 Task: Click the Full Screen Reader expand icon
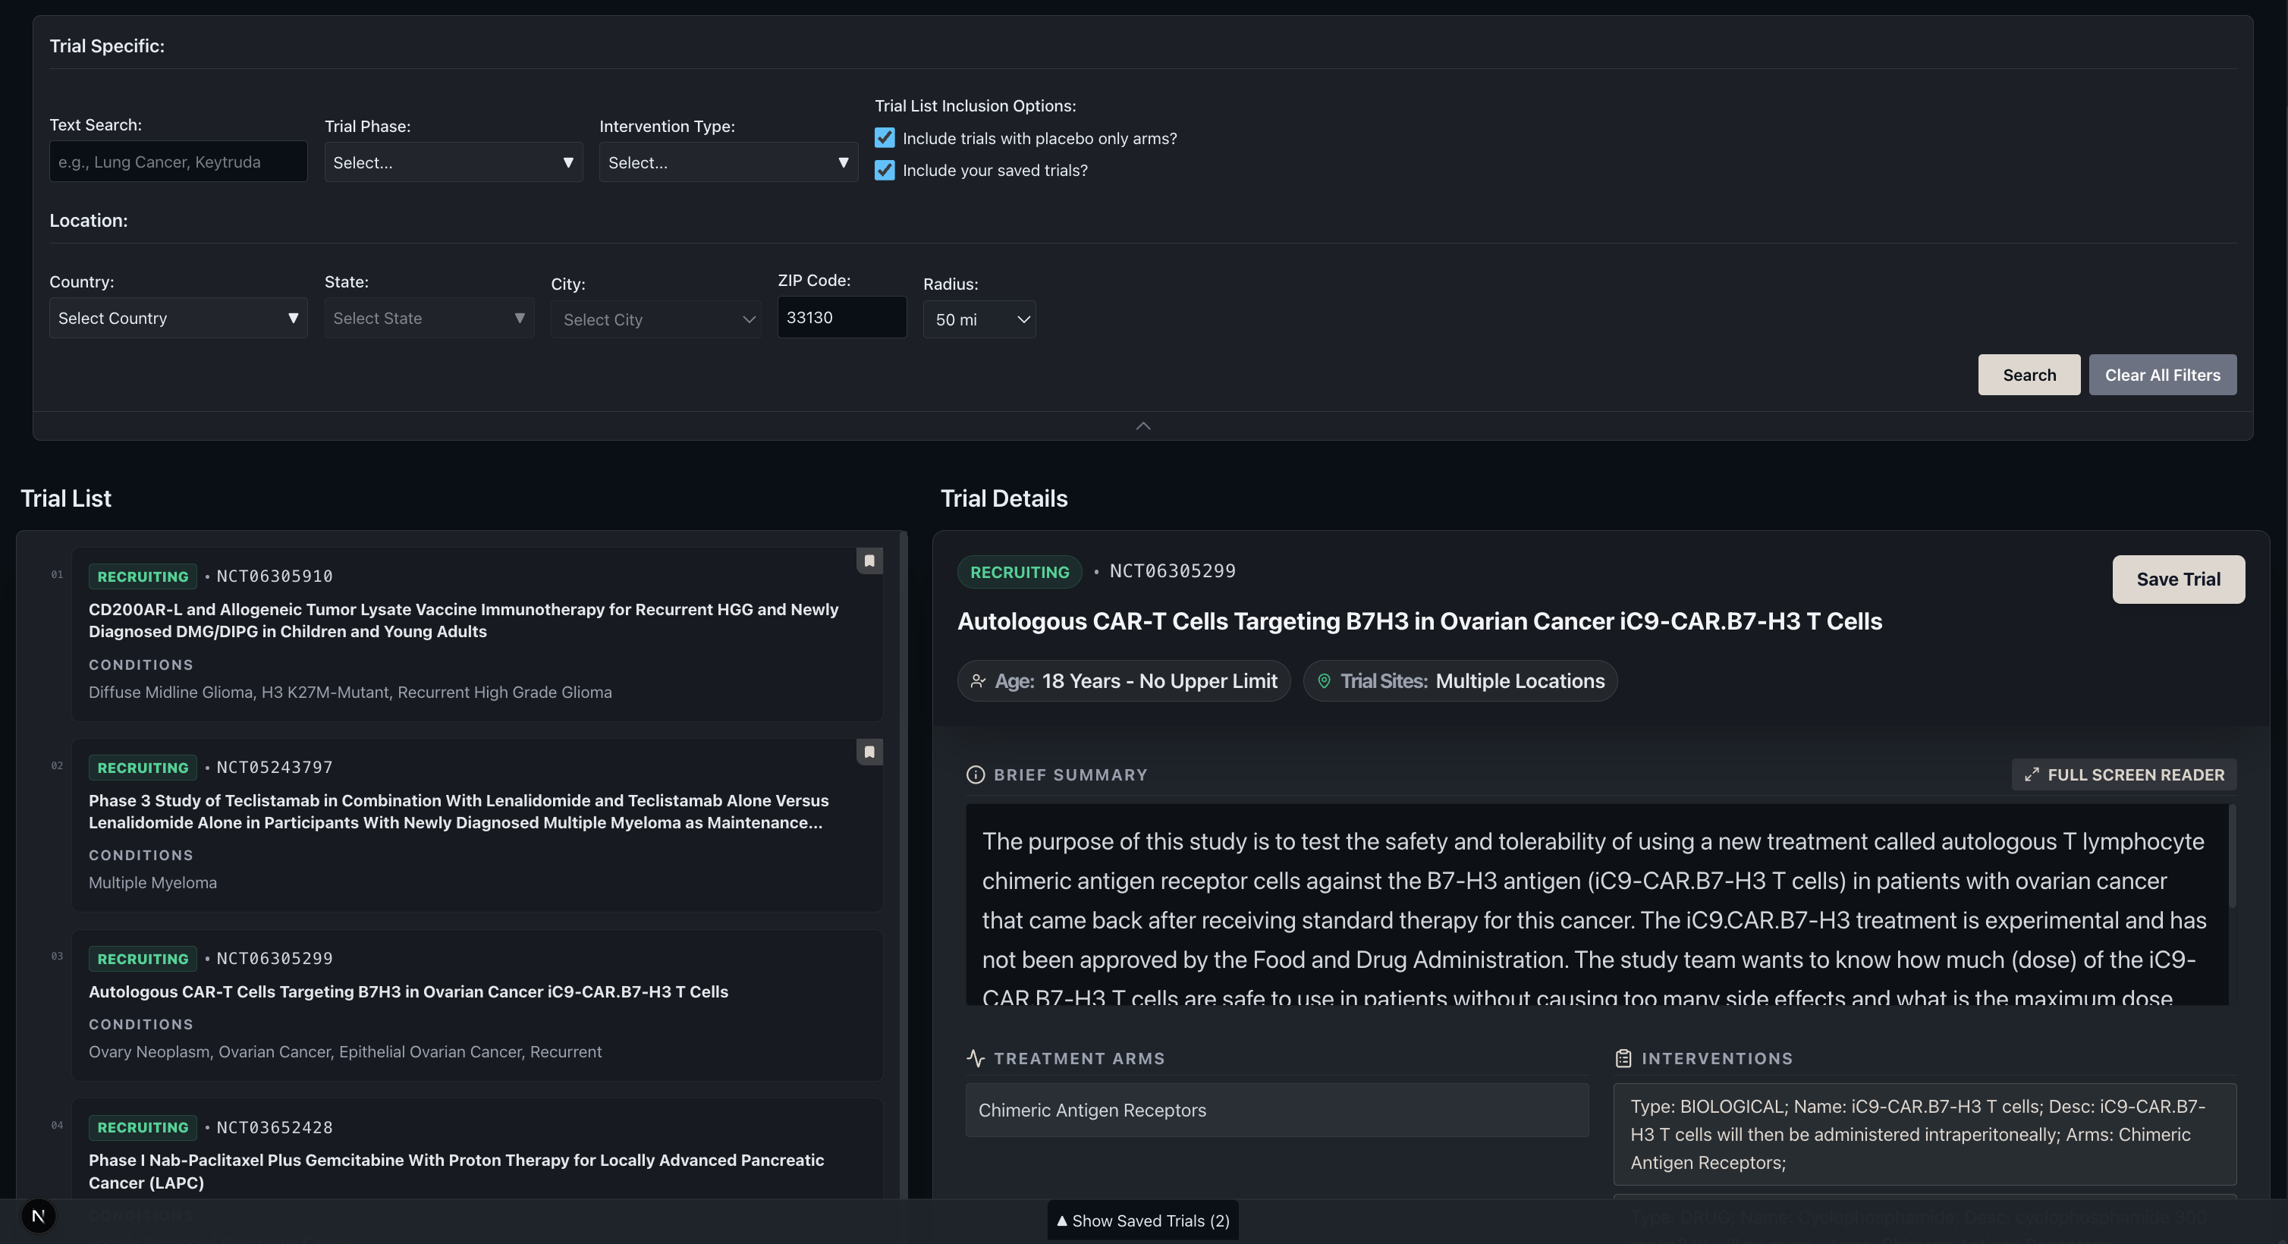tap(2032, 775)
